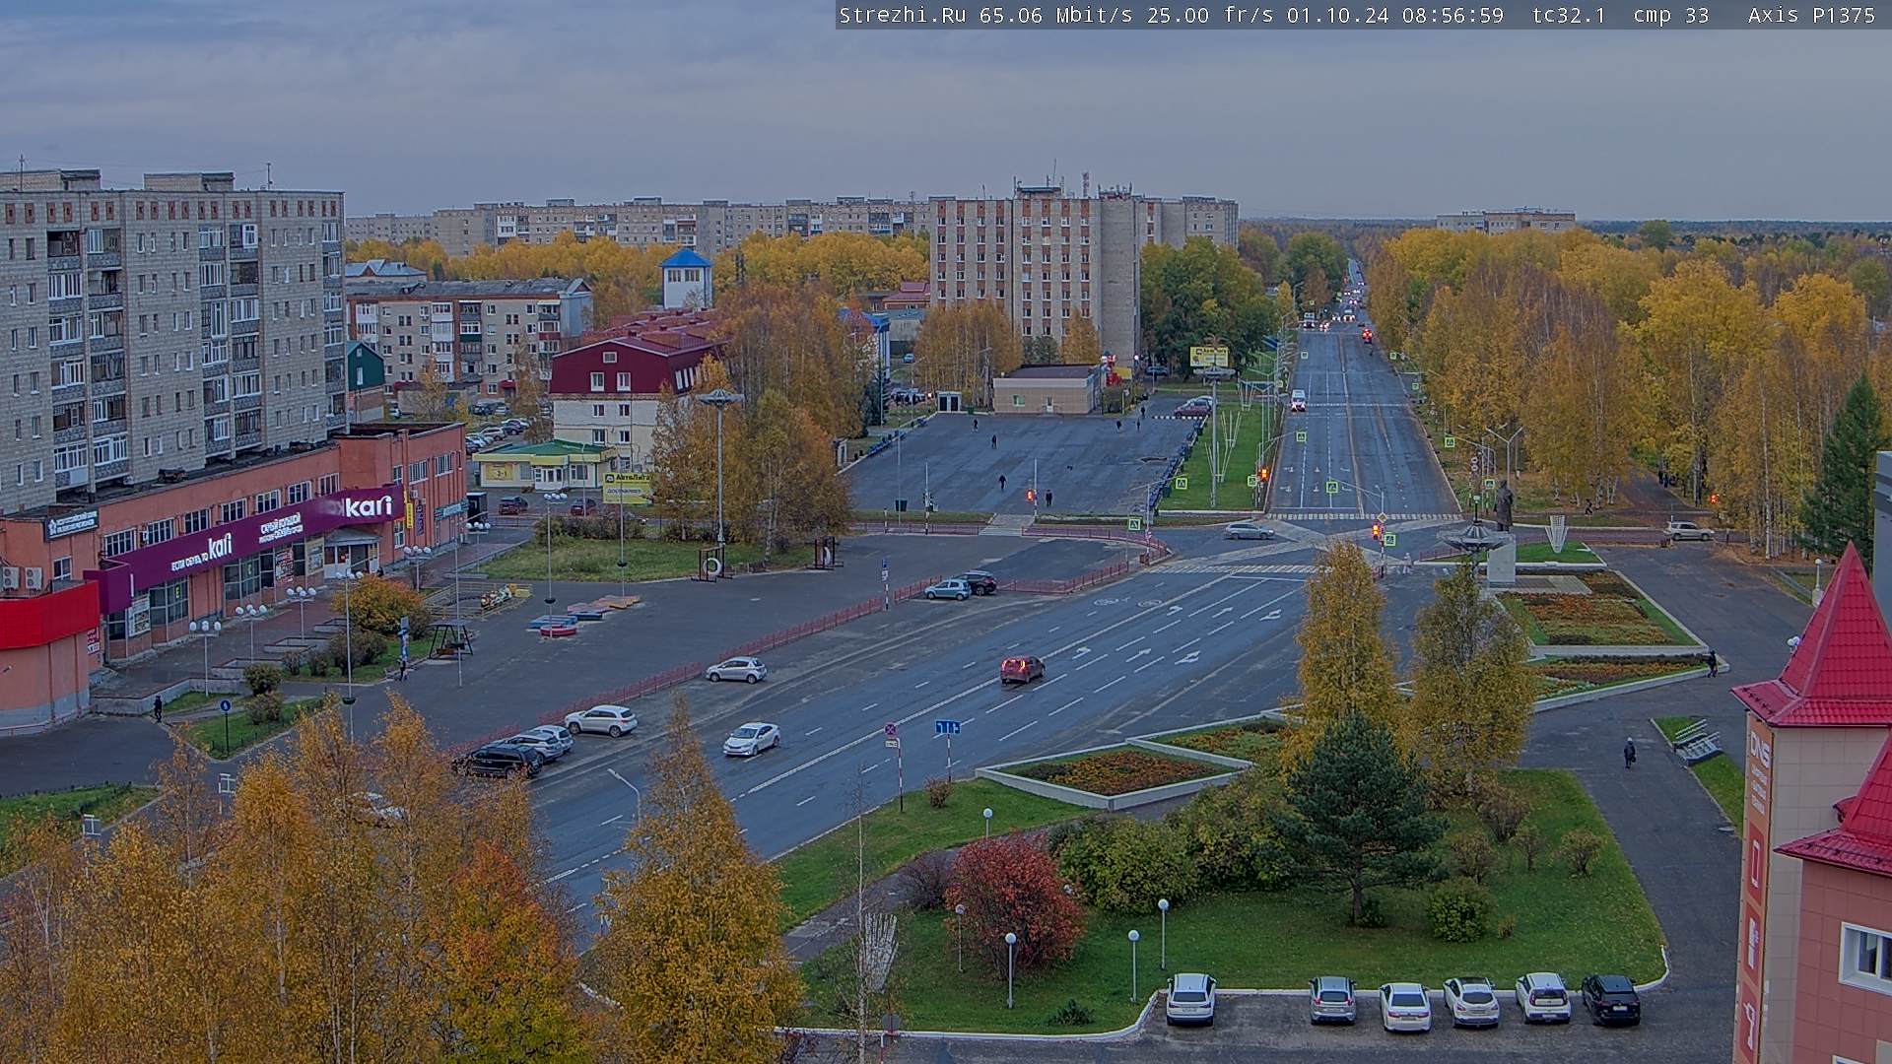Click the "Axis P1375" camera model text
1892x1064 pixels.
[x=1812, y=15]
